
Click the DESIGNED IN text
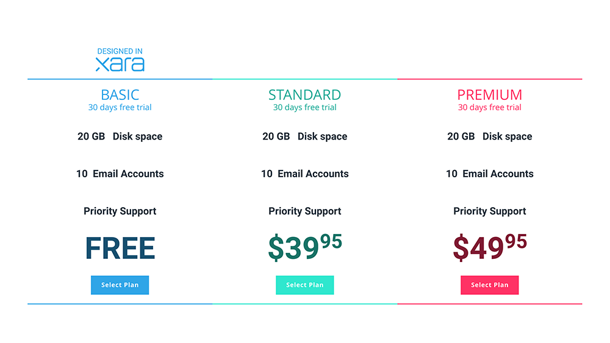[x=120, y=52]
